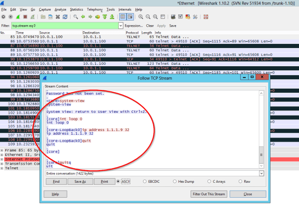
Task: Close this capture file X icon
Action: point(57,17)
